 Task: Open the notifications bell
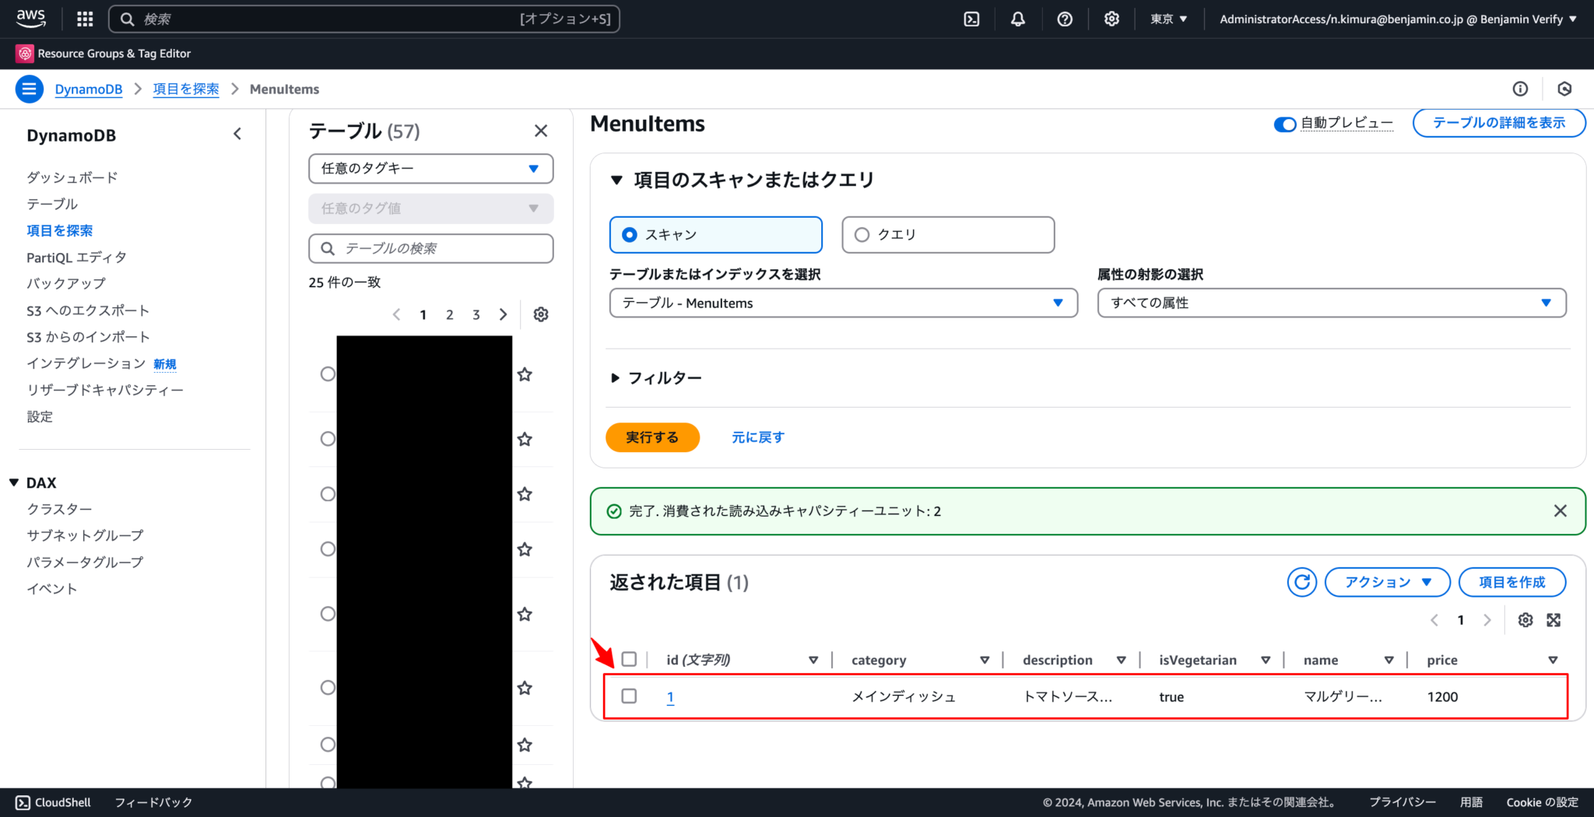1018,19
